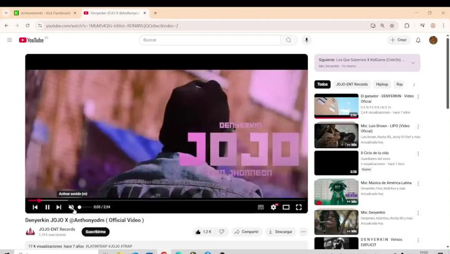
Task: Open the Mix: Denyerkin thumbnail
Action: [336, 222]
